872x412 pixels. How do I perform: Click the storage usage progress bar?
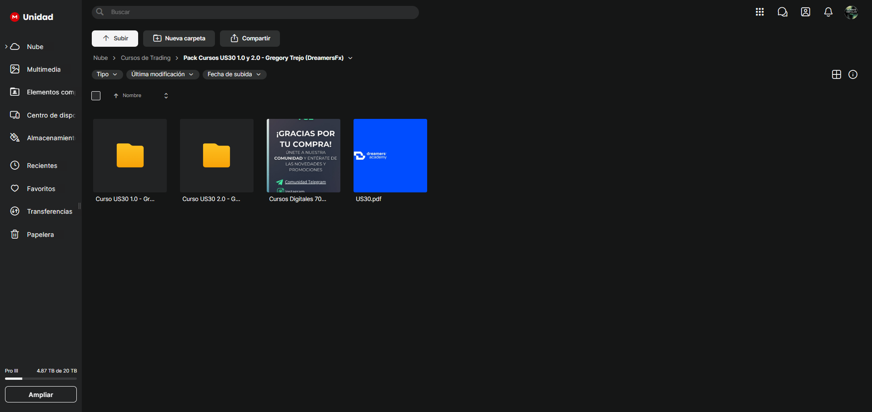[41, 378]
